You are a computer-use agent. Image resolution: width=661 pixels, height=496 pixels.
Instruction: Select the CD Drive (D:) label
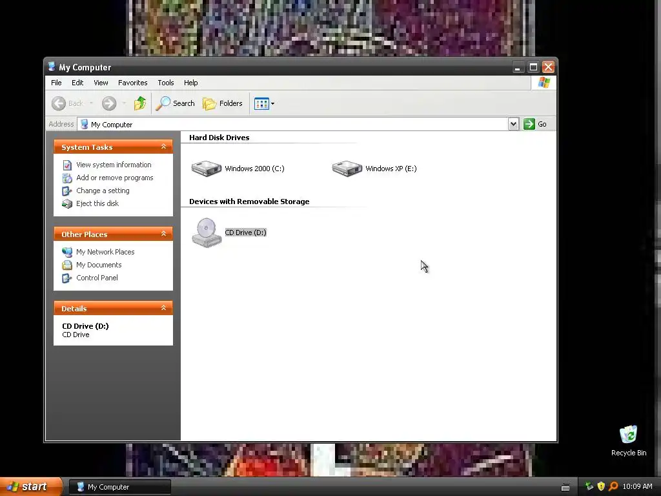pyautogui.click(x=246, y=232)
